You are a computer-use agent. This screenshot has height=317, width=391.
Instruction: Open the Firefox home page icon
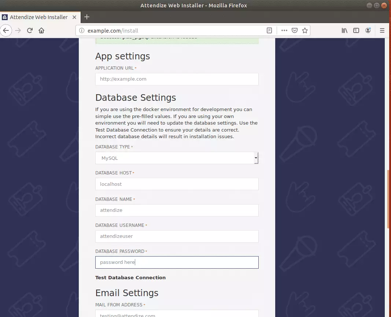point(41,30)
